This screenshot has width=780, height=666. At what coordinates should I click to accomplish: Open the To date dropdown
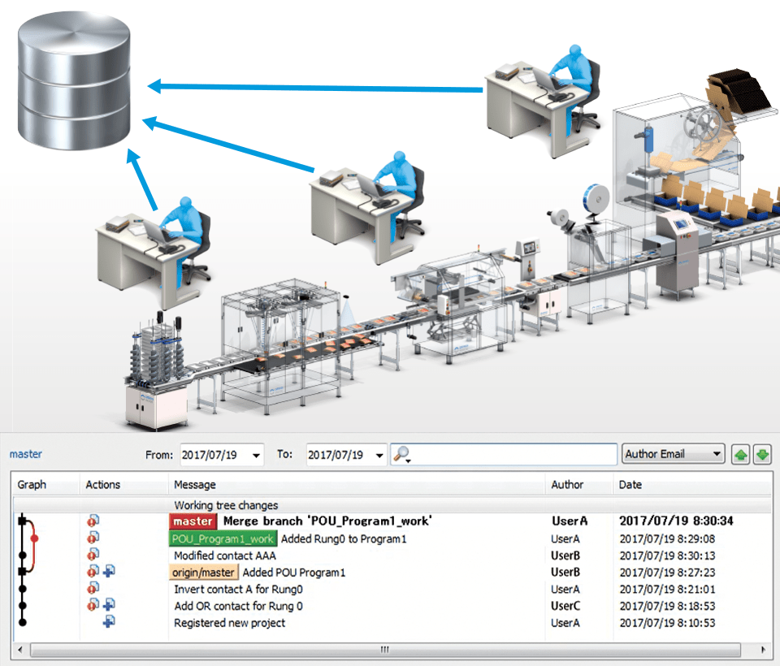pos(379,455)
